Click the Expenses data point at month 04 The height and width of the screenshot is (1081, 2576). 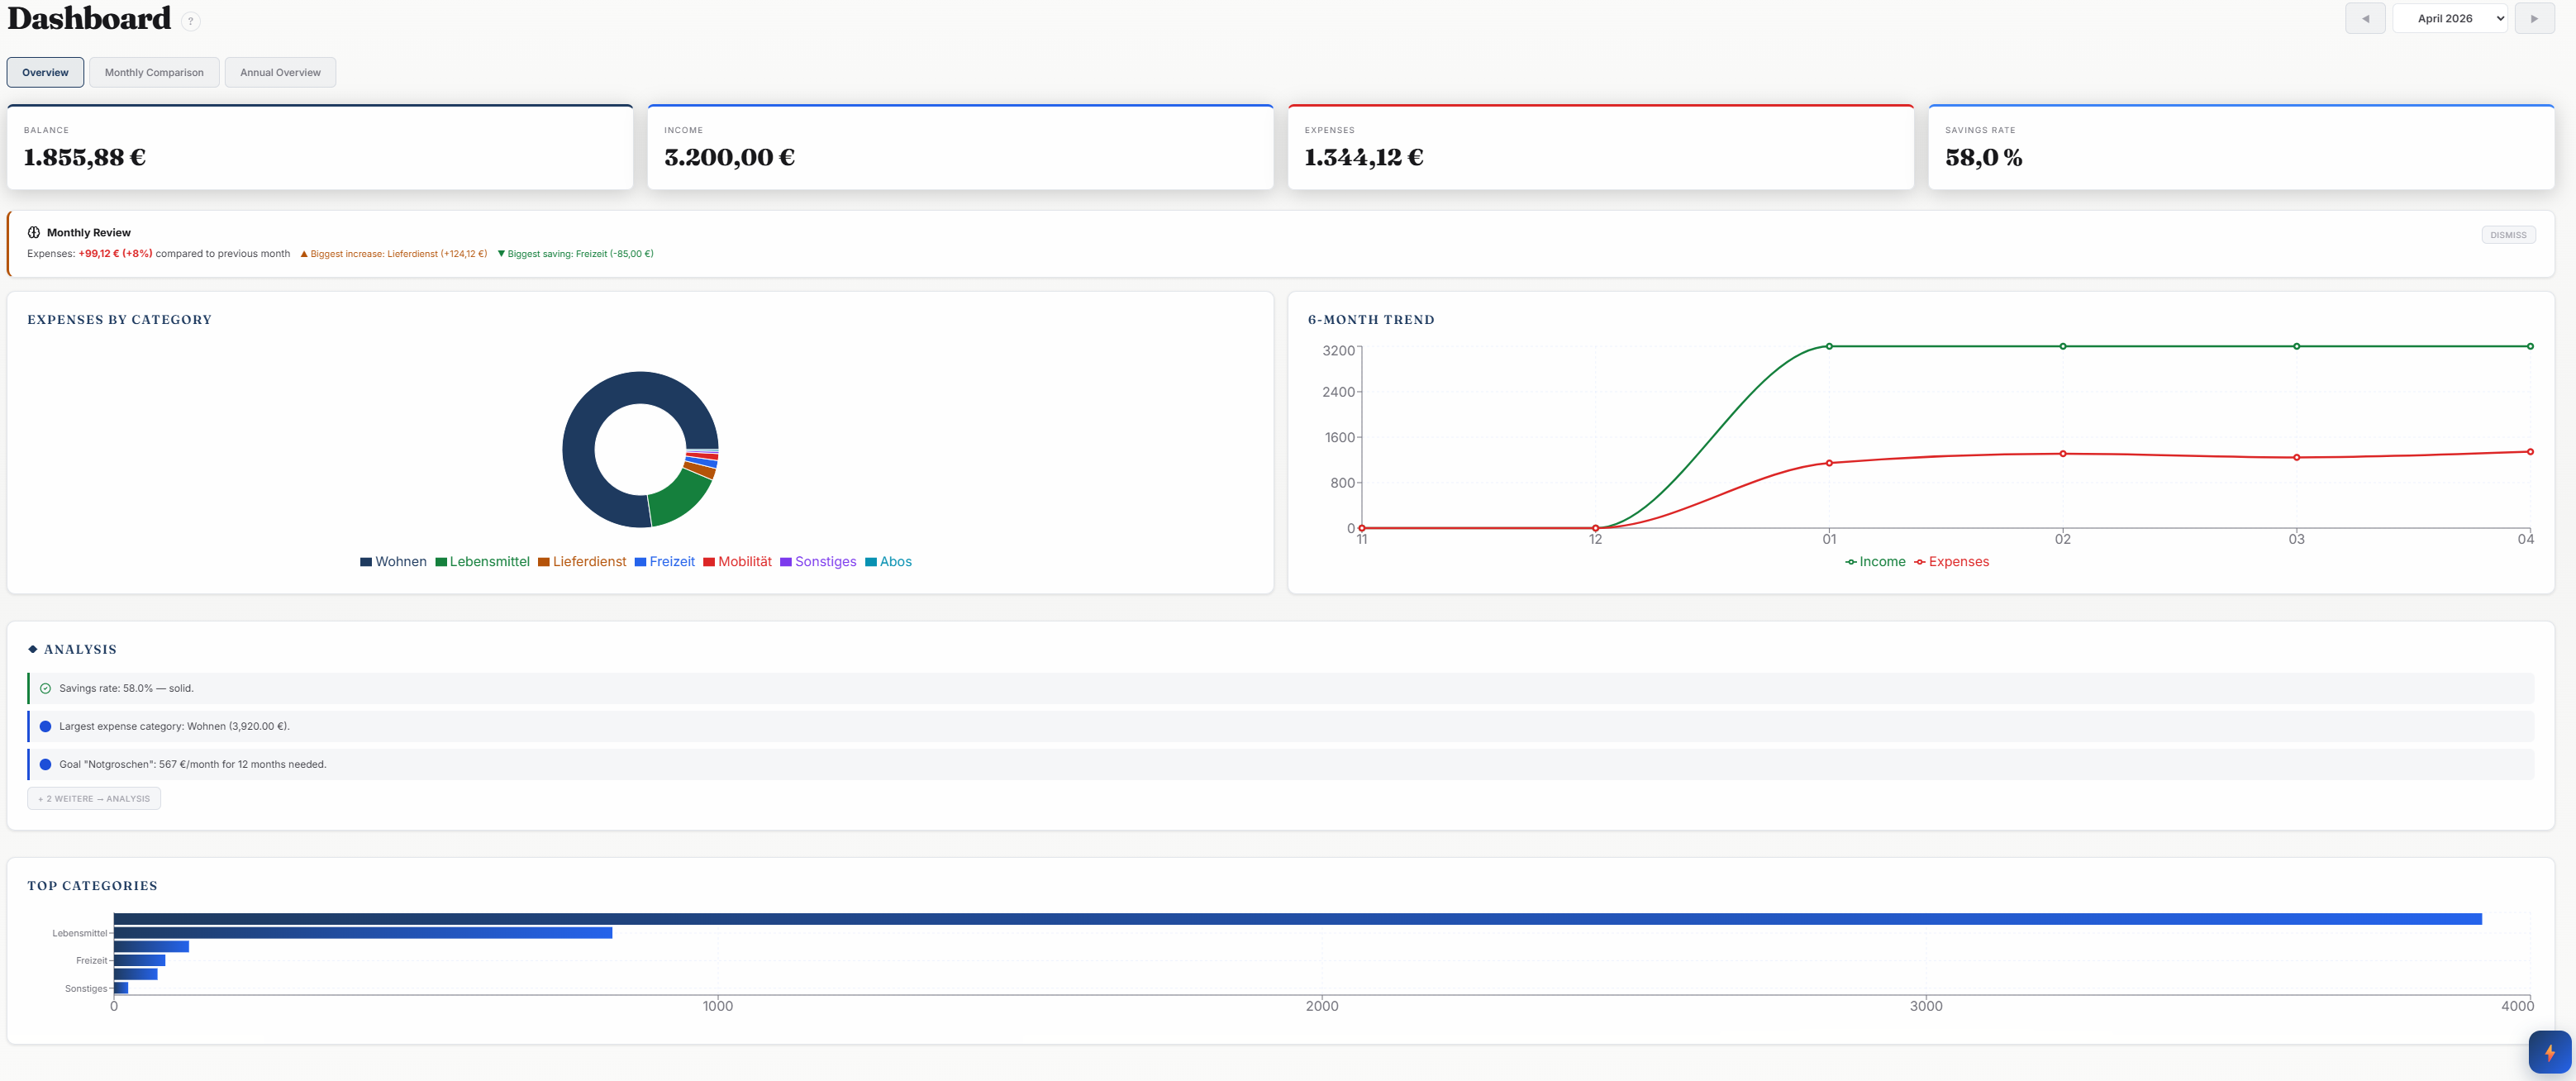coord(2530,452)
